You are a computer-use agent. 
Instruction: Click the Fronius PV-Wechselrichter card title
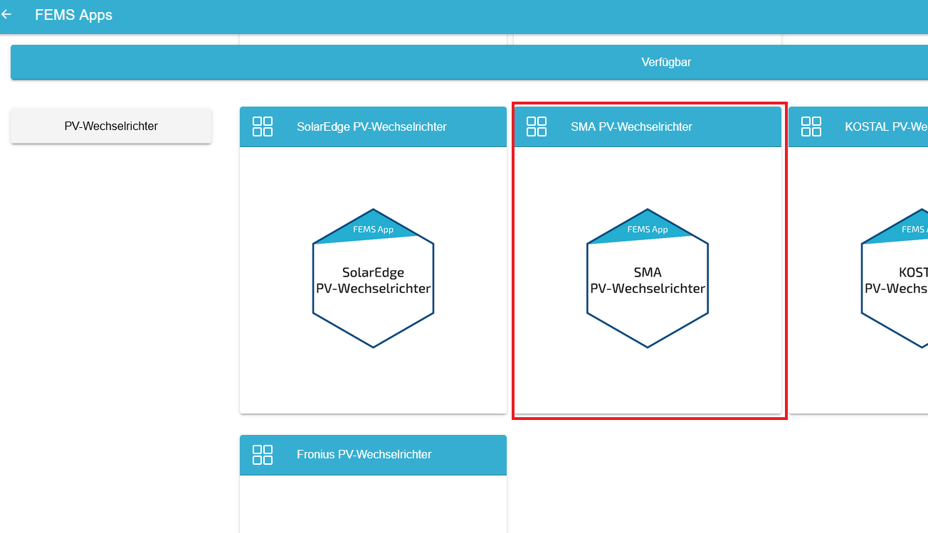pyautogui.click(x=364, y=455)
